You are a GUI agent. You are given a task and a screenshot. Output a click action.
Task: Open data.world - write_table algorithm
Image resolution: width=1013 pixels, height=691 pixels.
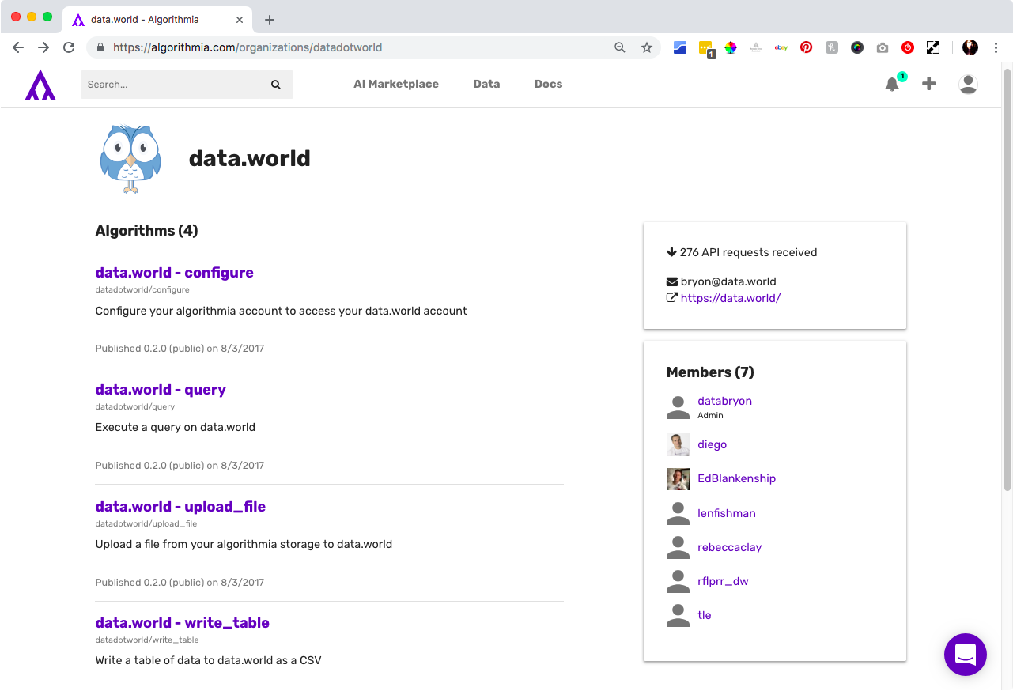point(183,623)
